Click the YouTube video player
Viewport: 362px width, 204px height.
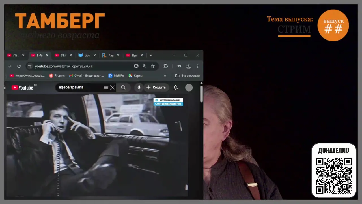[x=97, y=145]
